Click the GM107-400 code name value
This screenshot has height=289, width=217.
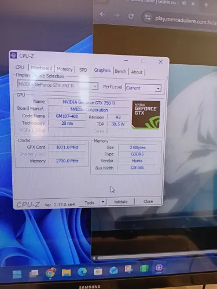pos(67,116)
